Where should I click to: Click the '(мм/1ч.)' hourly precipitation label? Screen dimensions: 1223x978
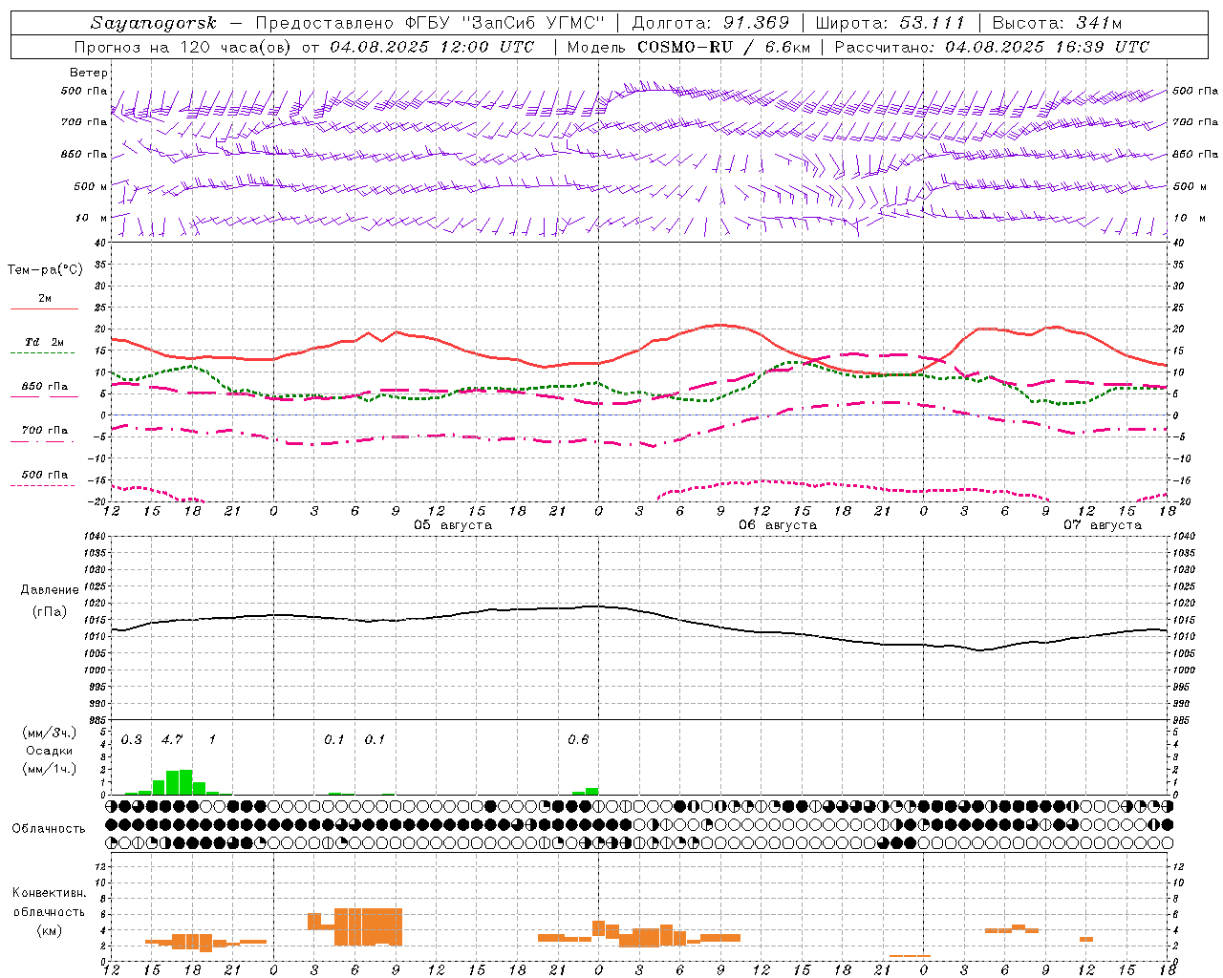[50, 770]
